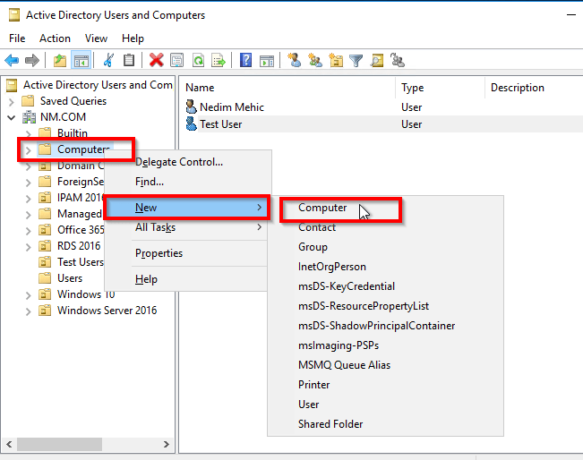The image size is (583, 460).
Task: Click the Cut scissors icon
Action: [x=108, y=60]
